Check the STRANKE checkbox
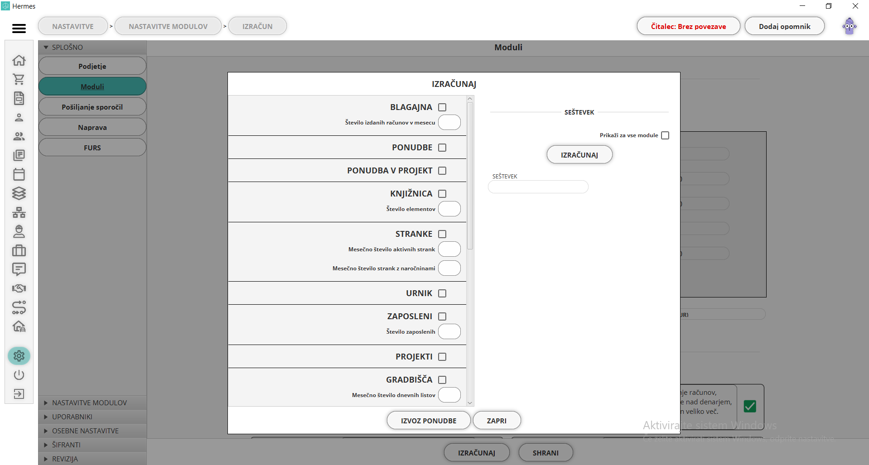 pos(442,234)
